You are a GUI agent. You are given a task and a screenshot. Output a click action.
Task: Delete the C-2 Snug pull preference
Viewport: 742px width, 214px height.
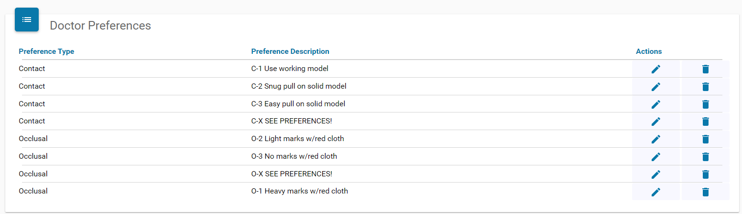(x=705, y=87)
